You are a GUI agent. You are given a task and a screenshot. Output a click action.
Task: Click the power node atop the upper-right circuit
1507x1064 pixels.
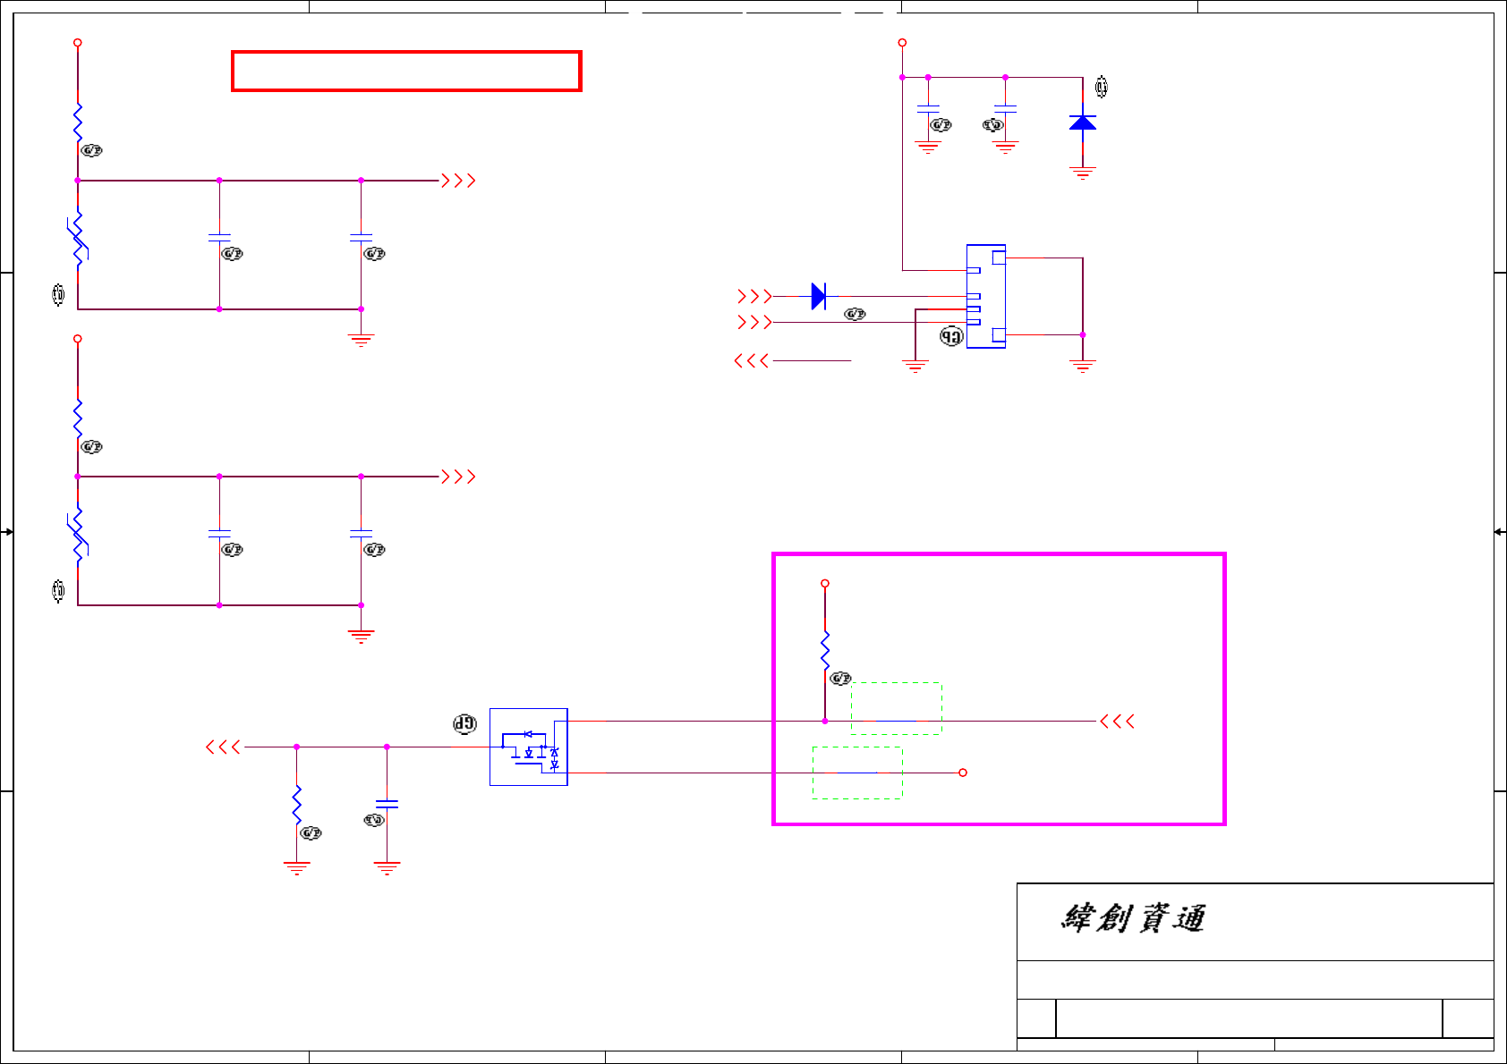pos(902,43)
